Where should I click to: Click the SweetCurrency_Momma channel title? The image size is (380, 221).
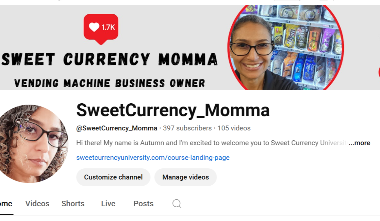coord(173,110)
